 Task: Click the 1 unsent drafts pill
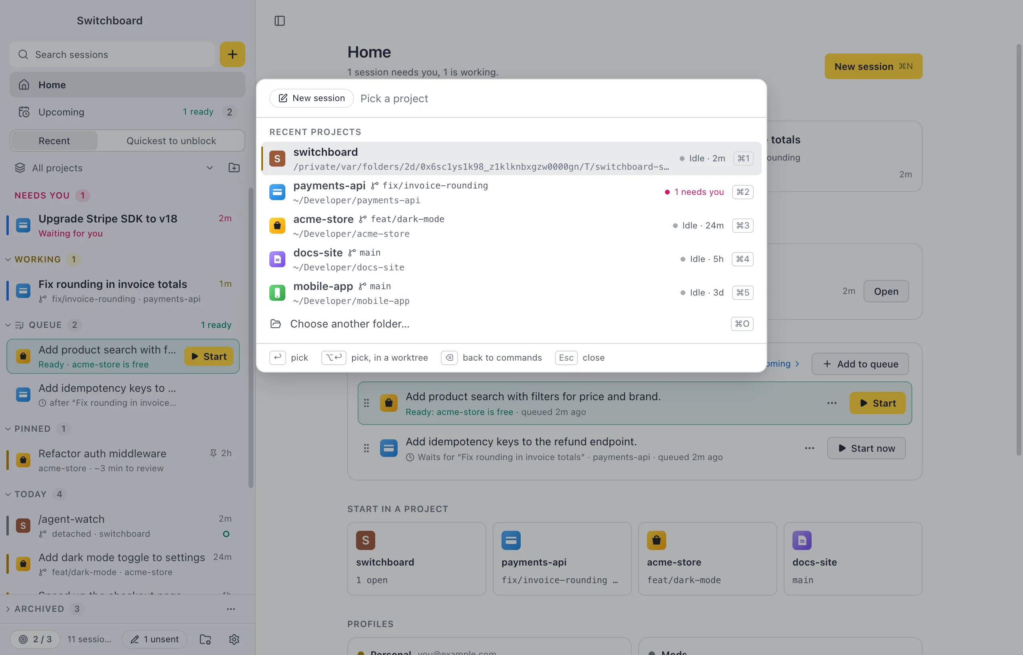click(x=155, y=639)
